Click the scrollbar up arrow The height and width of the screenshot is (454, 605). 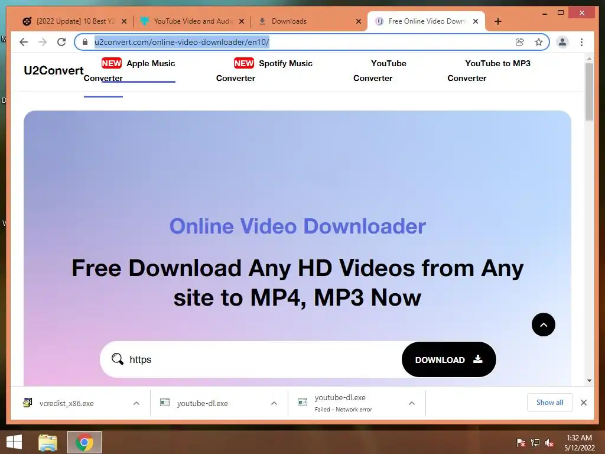589,59
